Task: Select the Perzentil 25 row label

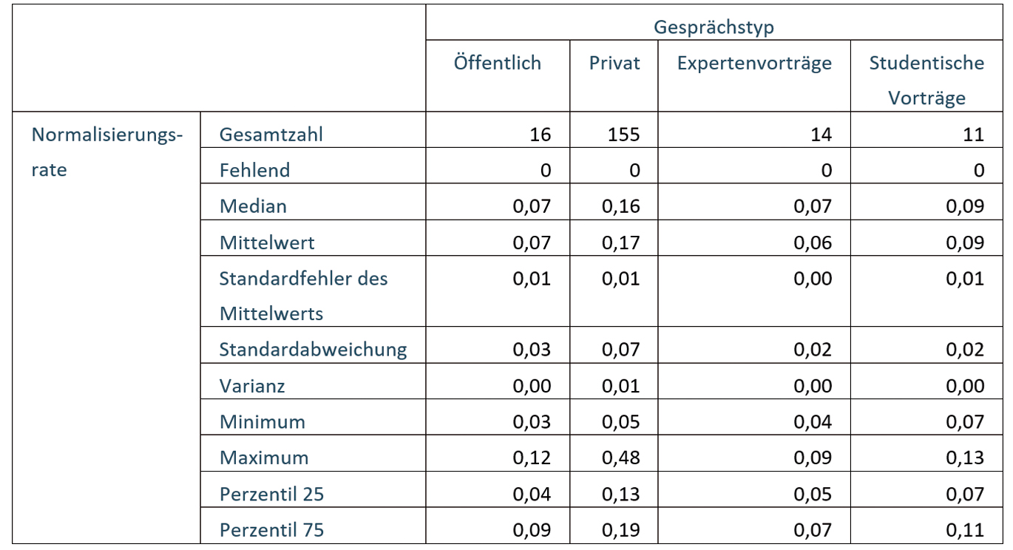Action: pos(271,494)
